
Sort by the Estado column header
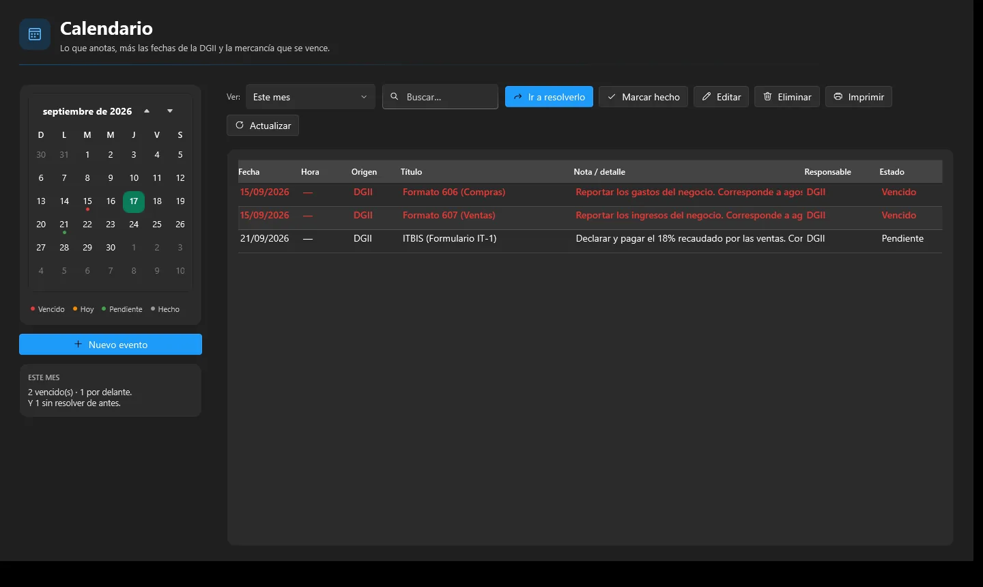pyautogui.click(x=892, y=172)
